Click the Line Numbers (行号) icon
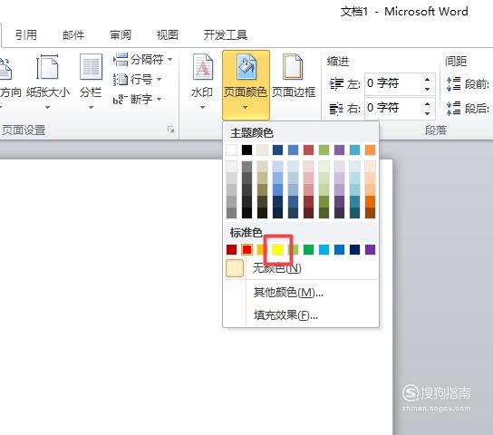Viewport: 493px width, 435px height. pyautogui.click(x=121, y=79)
